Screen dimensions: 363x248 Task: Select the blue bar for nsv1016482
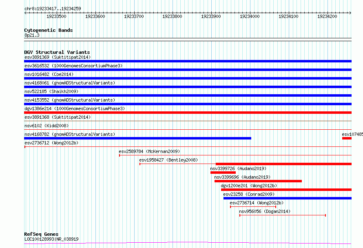click(x=188, y=78)
